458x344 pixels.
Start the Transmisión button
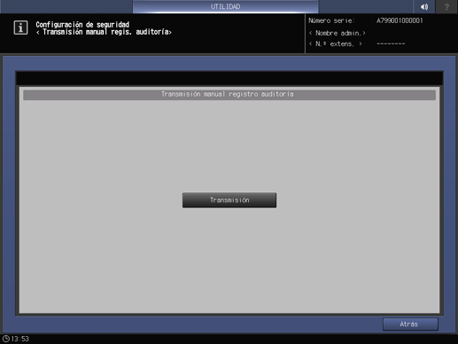click(x=229, y=200)
